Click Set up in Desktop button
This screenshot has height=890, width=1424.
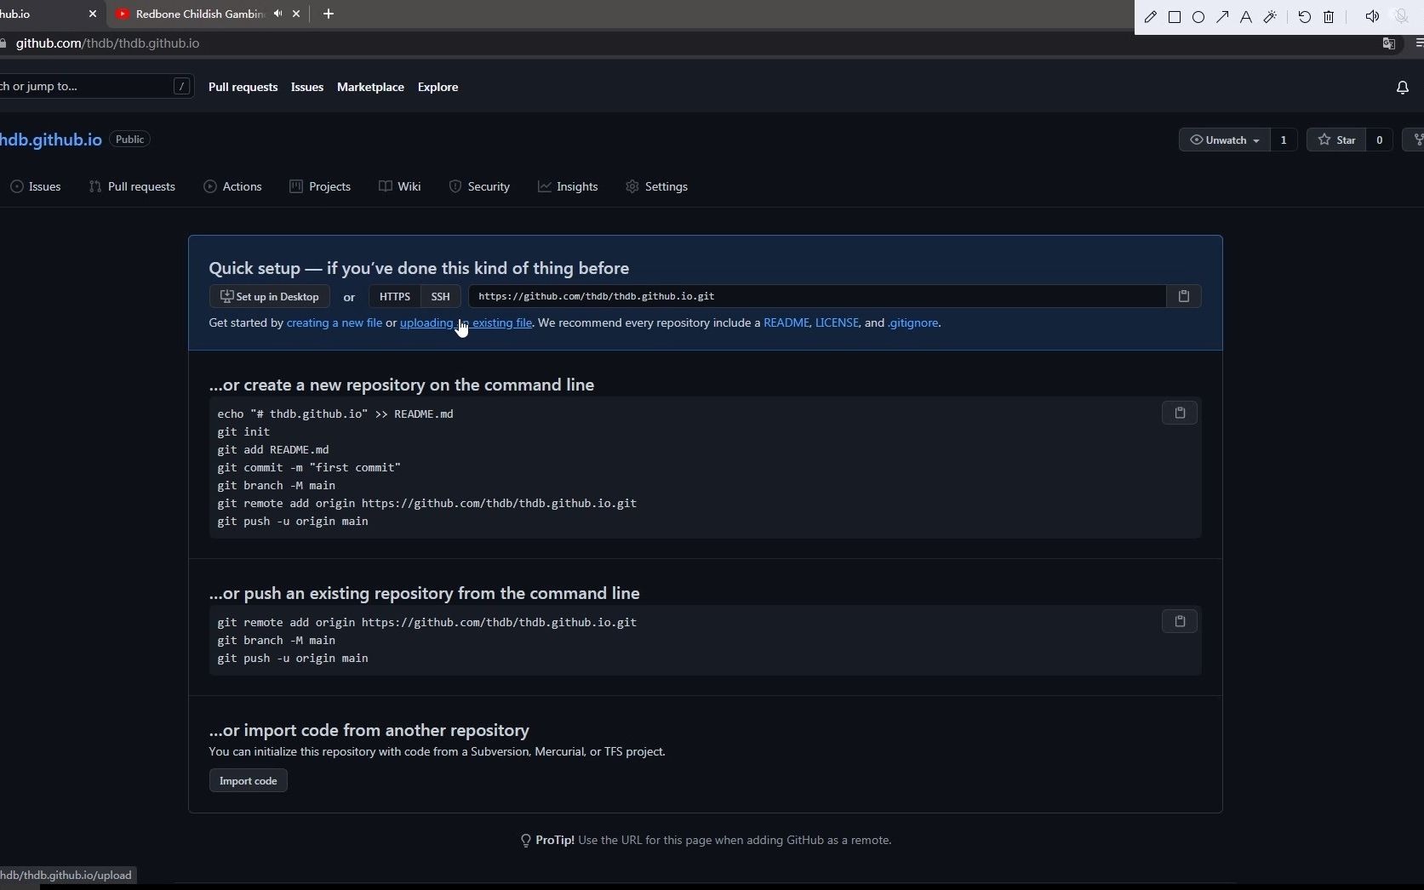click(x=269, y=296)
